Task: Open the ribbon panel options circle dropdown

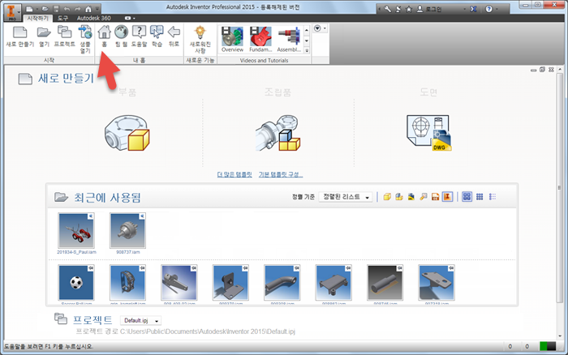Action: (320, 28)
